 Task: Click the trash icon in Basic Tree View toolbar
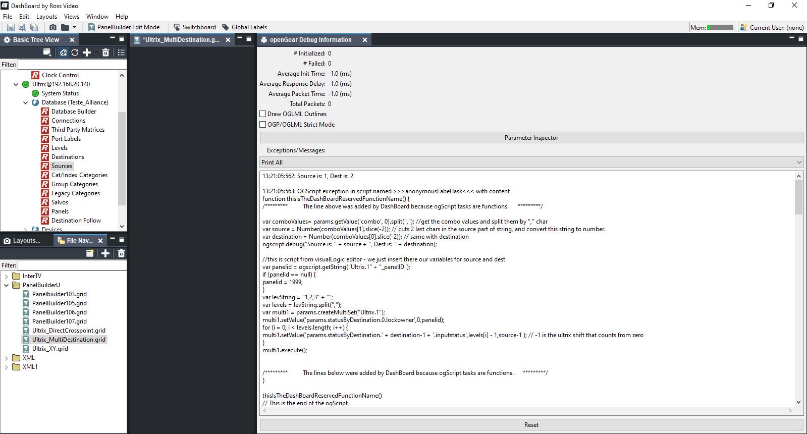[105, 52]
